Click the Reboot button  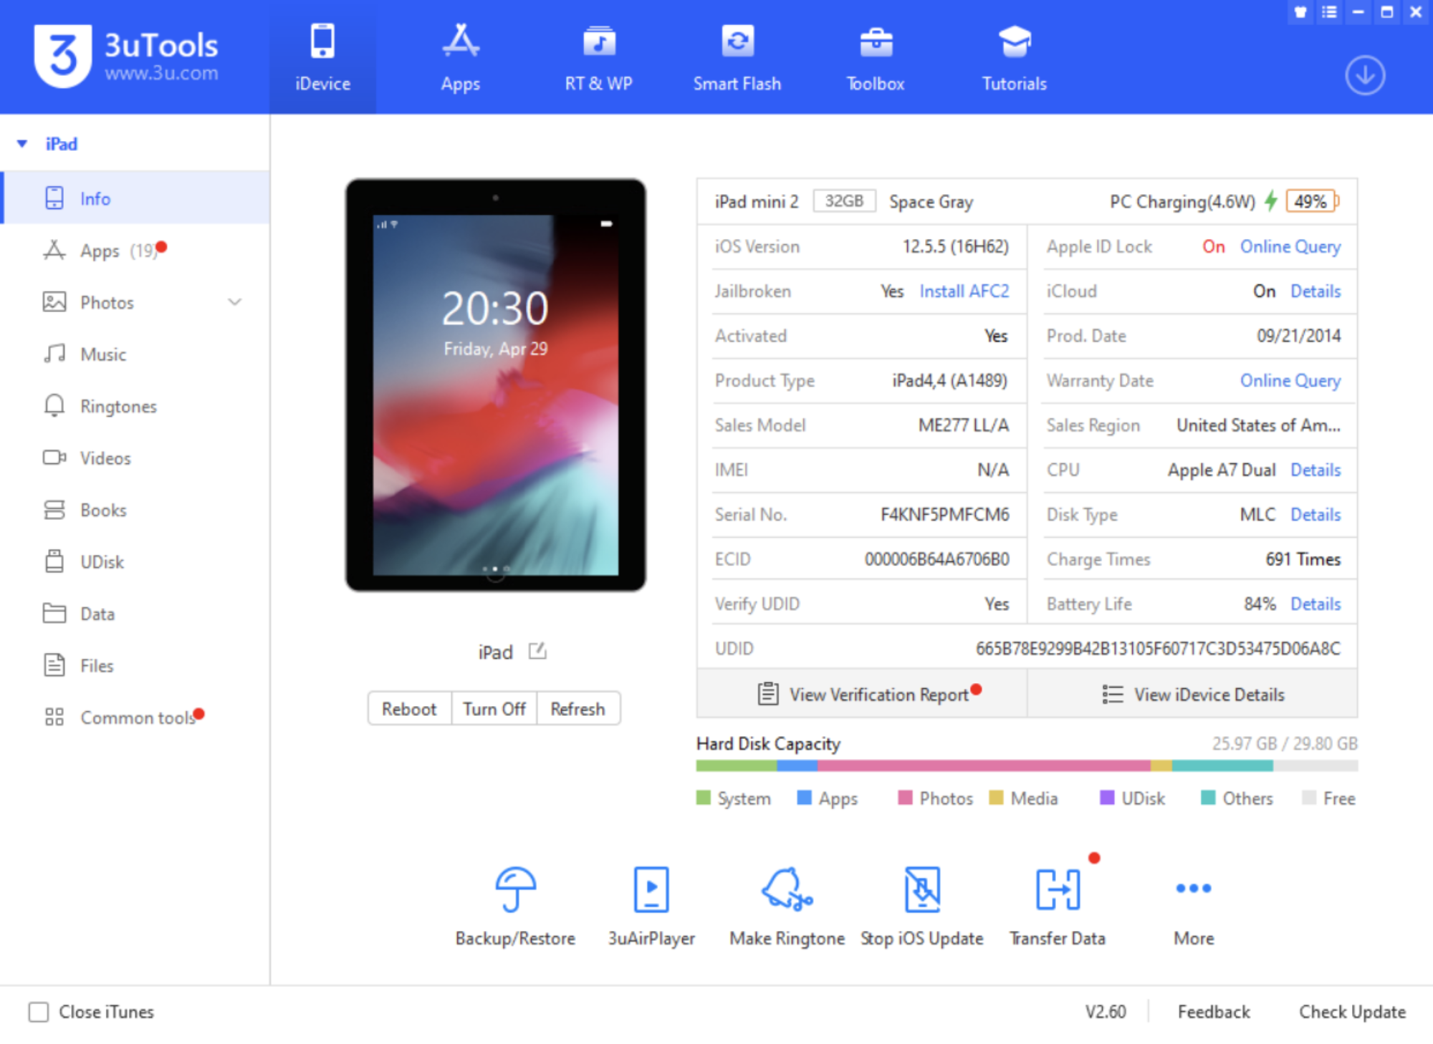pyautogui.click(x=409, y=708)
